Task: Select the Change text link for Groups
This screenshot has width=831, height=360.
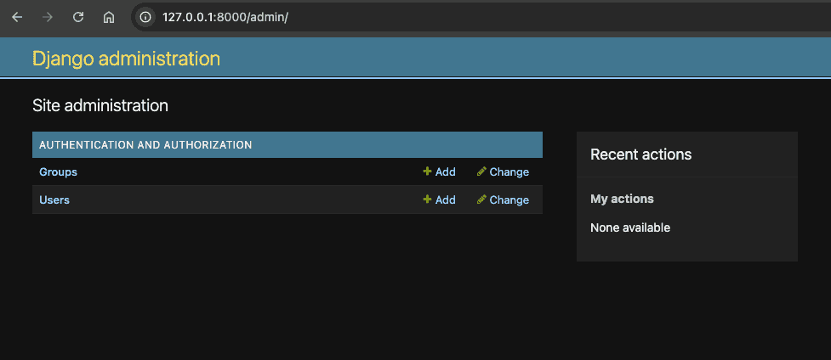Action: 509,172
